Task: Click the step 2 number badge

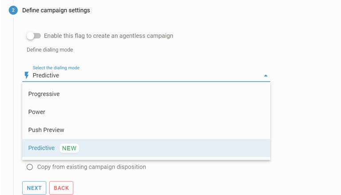Action: click(13, 10)
